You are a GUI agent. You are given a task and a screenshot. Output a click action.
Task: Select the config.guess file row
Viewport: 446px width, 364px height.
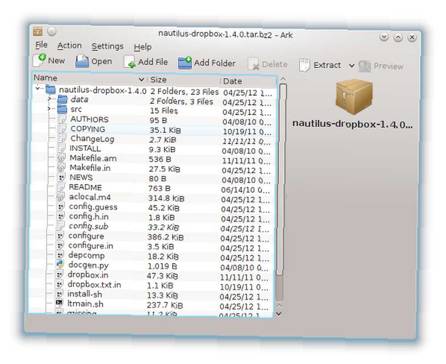pos(152,208)
